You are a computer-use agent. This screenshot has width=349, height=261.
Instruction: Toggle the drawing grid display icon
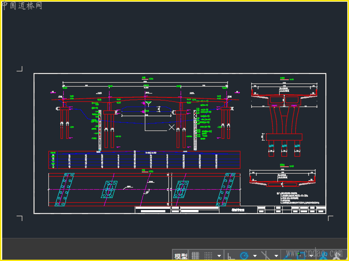tap(196, 255)
